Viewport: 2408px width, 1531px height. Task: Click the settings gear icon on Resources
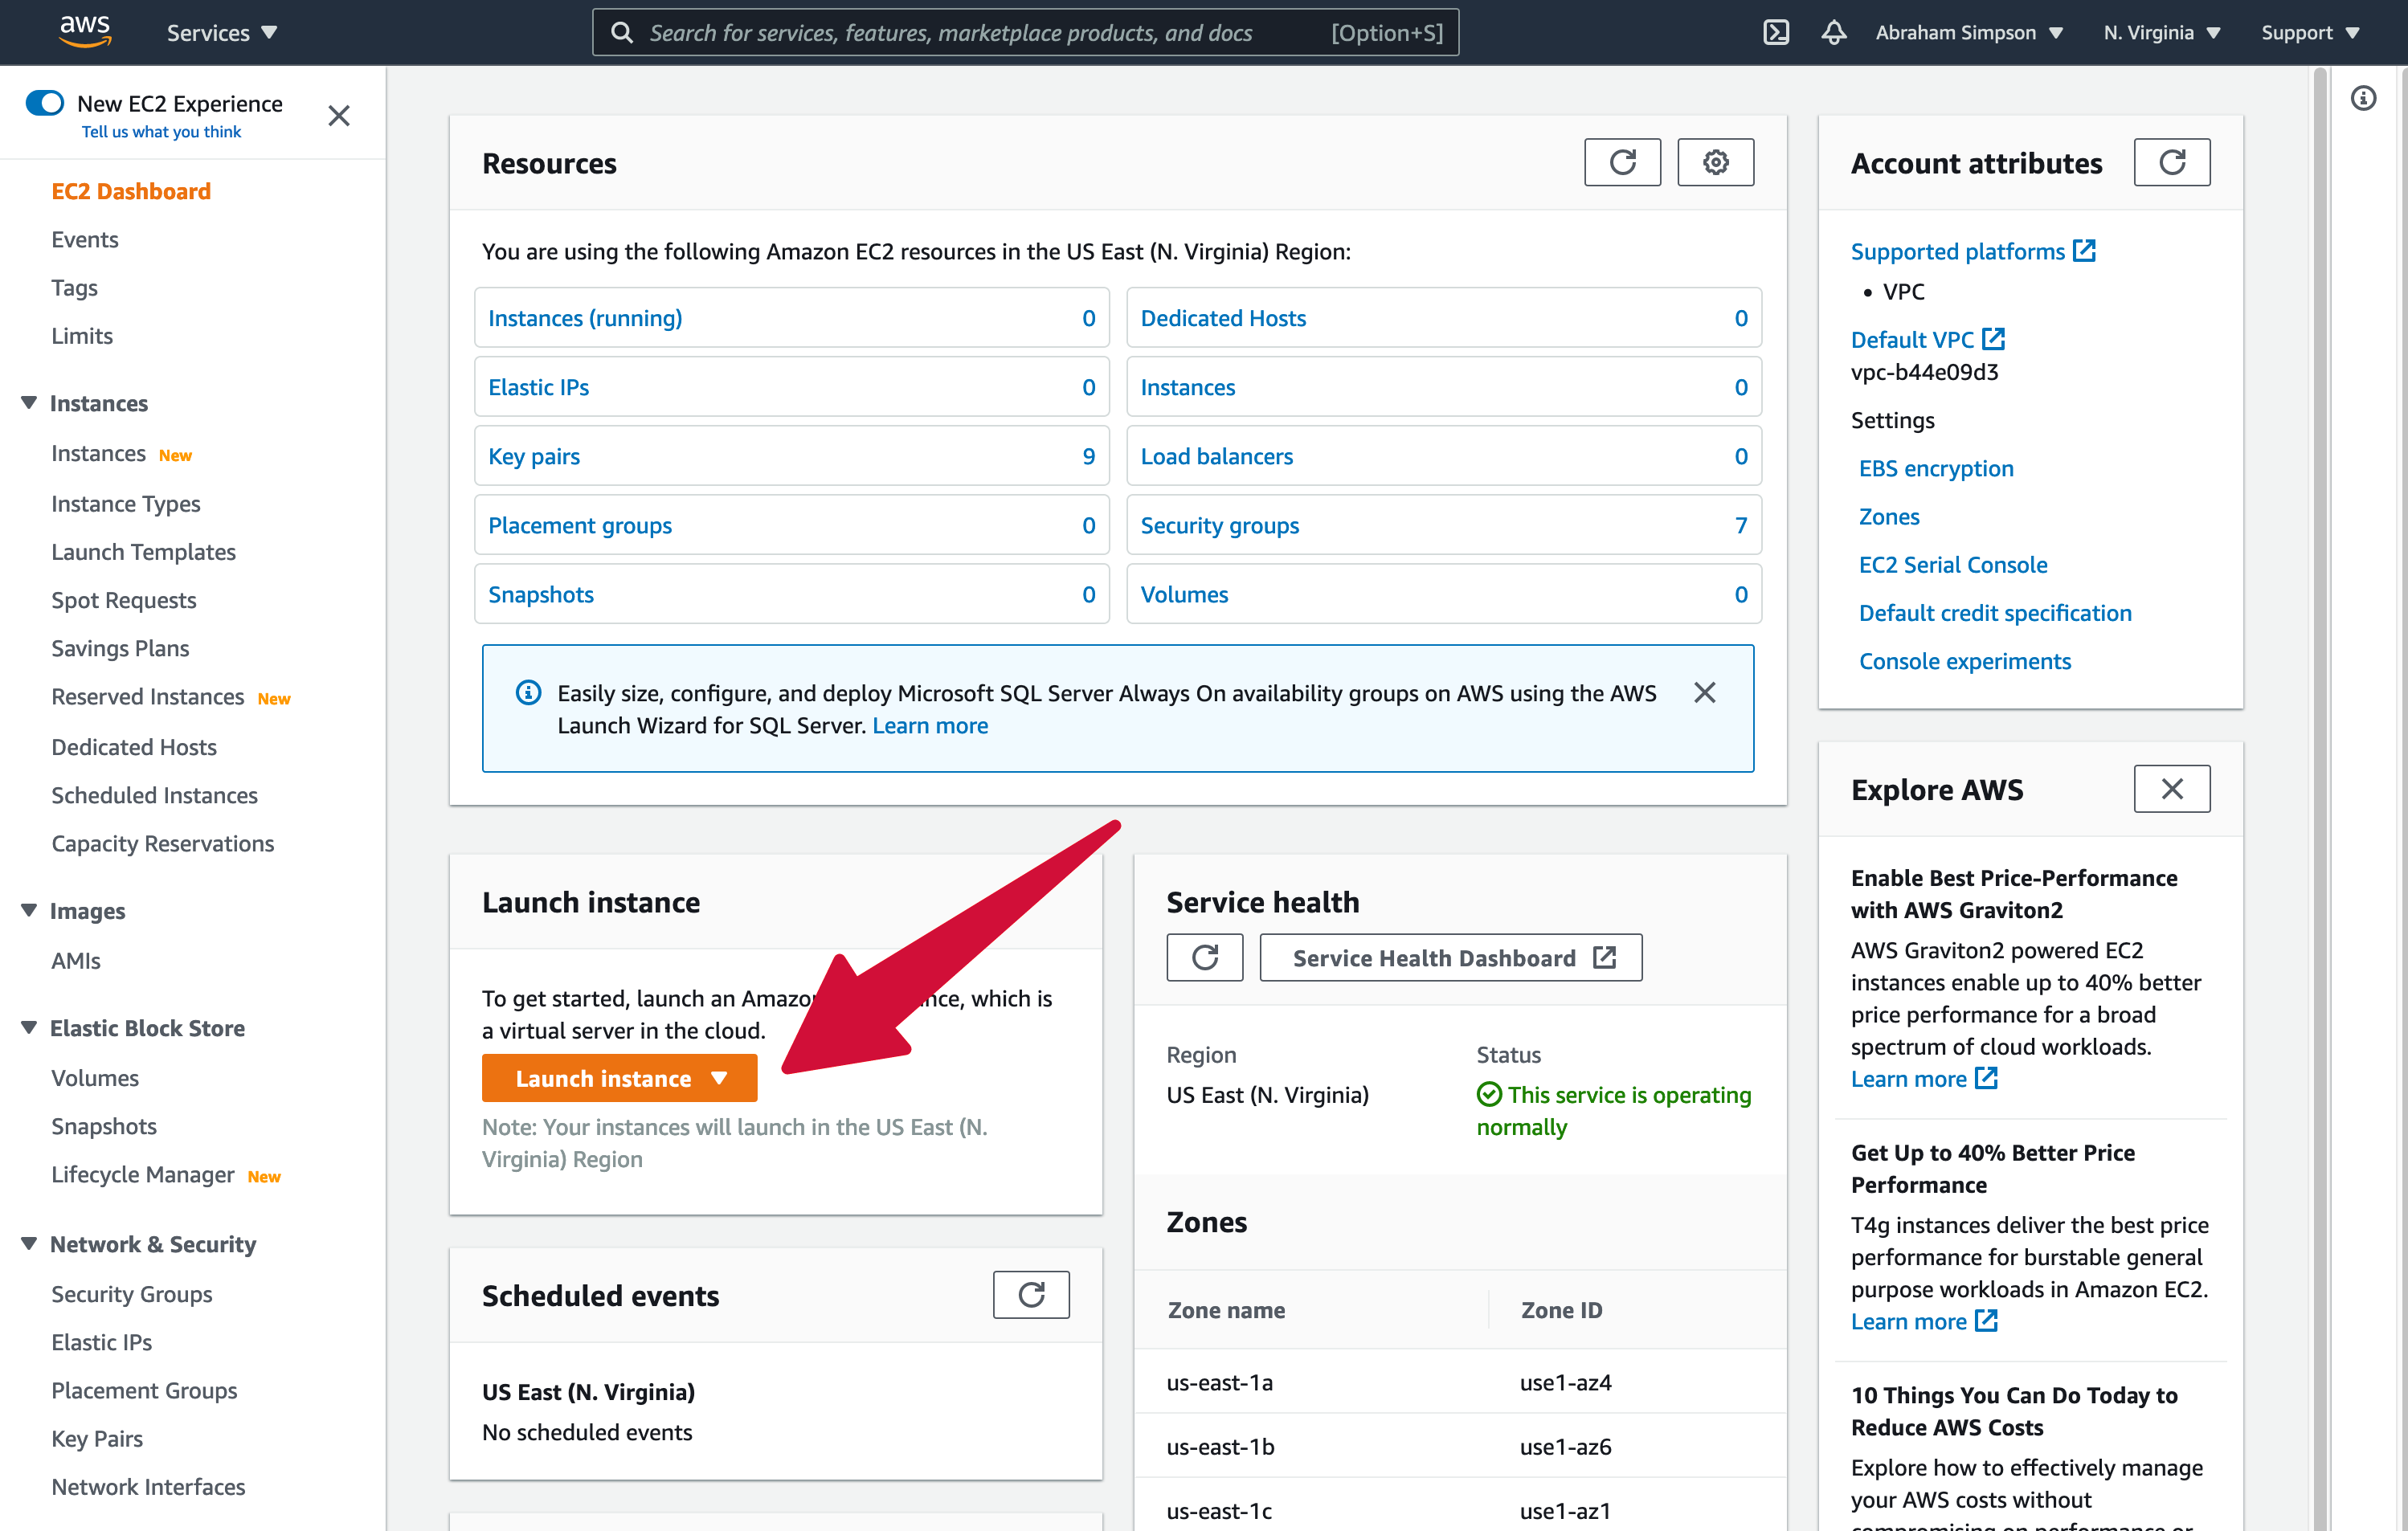pos(1715,161)
